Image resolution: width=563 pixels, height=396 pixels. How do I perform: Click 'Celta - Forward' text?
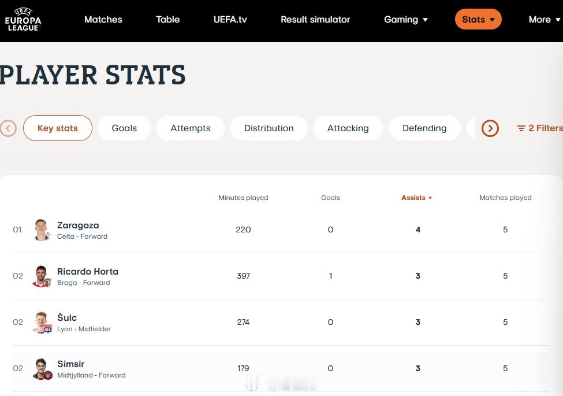point(82,236)
